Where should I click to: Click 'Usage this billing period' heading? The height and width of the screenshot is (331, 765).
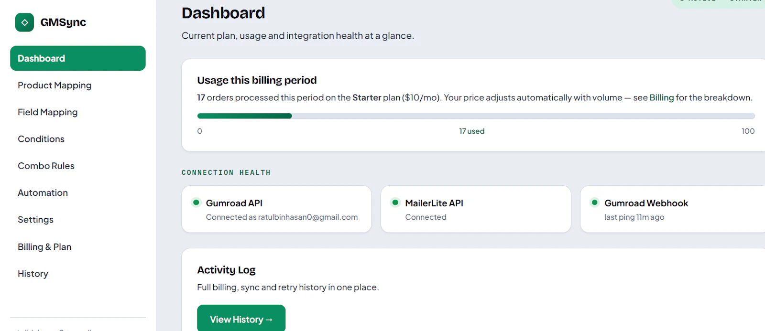click(x=257, y=80)
